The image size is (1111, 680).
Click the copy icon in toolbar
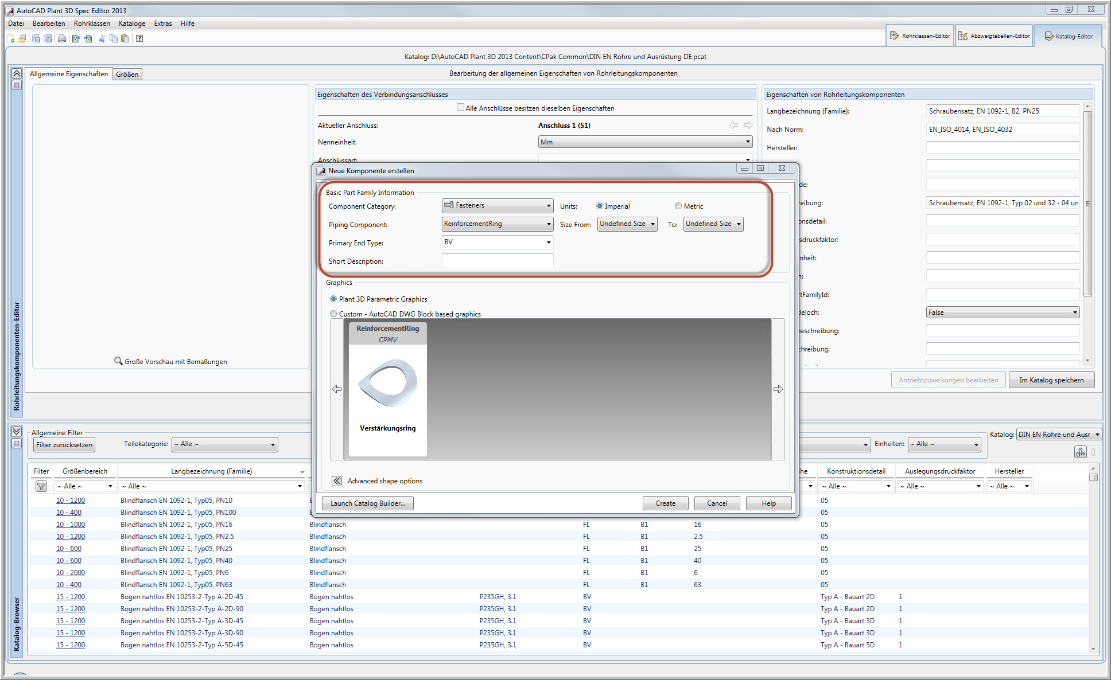click(x=114, y=38)
